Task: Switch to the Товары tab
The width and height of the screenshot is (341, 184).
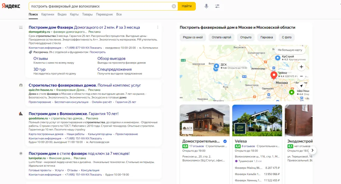Action: 87,14
